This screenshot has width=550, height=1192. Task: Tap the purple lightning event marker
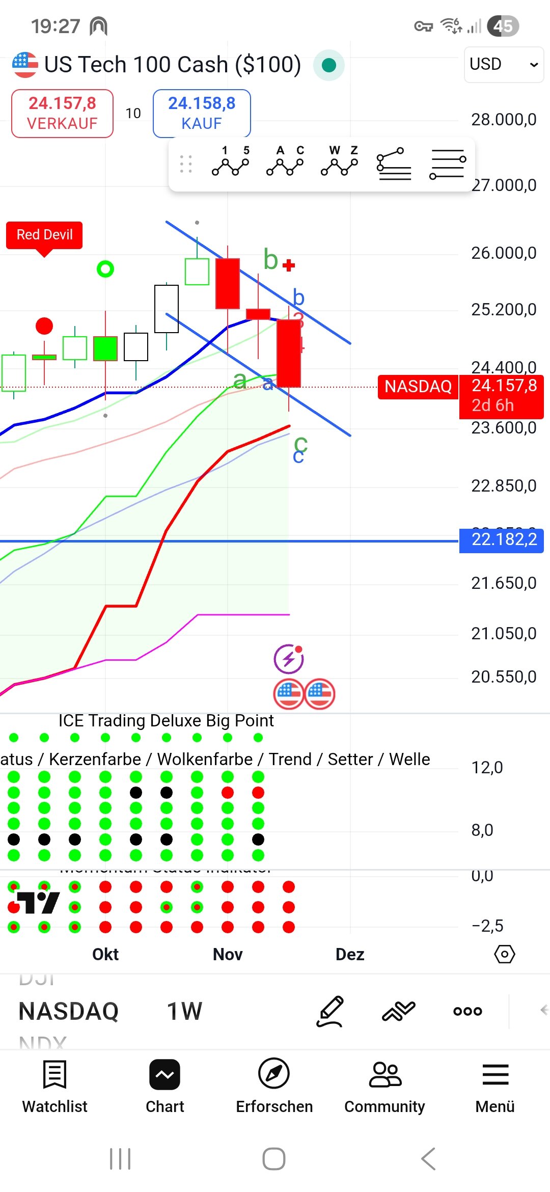point(289,659)
